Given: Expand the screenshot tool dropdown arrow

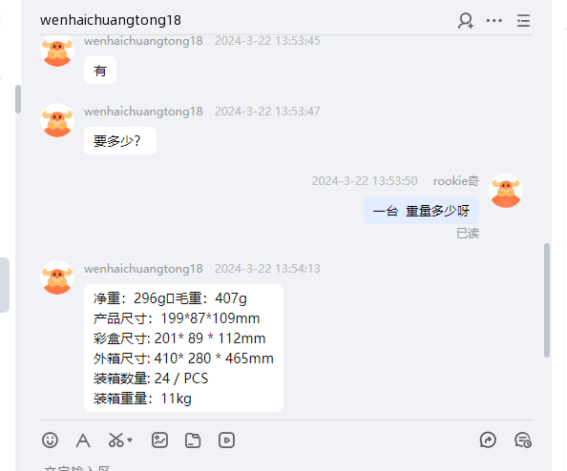Looking at the screenshot, I should tap(130, 440).
